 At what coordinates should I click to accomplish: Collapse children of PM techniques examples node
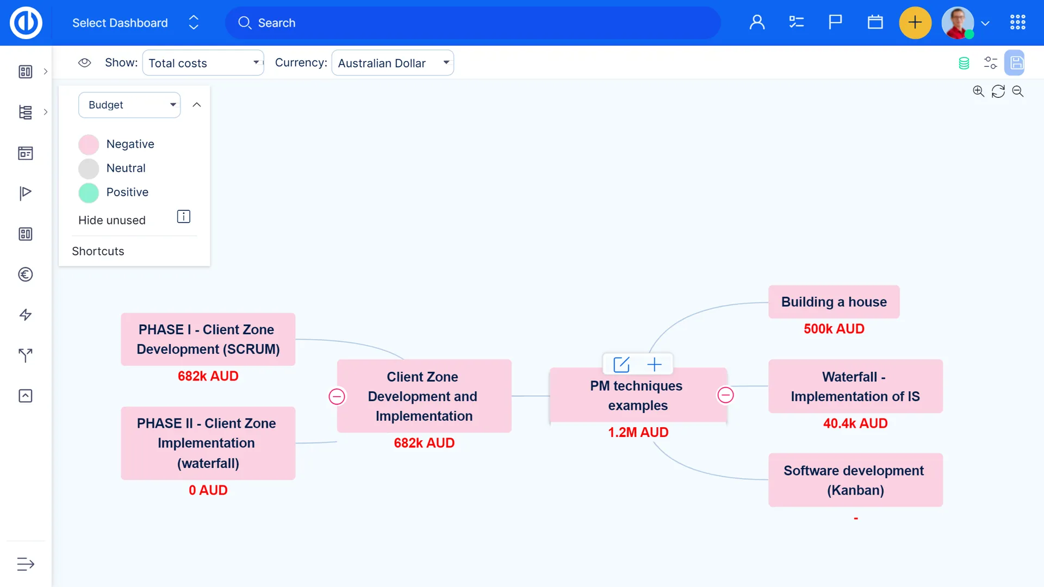coord(725,395)
